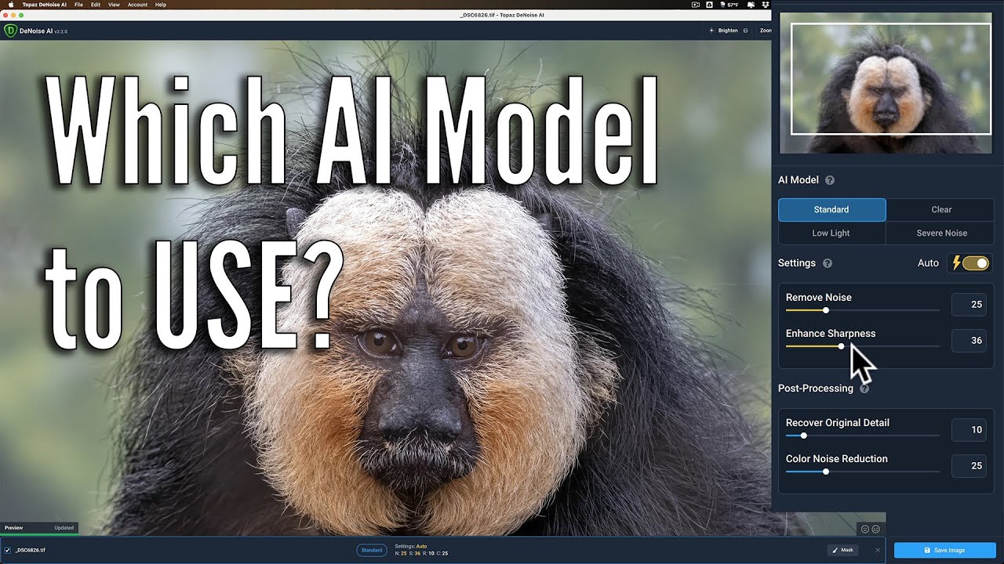
Task: Select the Low Light AI model
Action: coord(831,233)
